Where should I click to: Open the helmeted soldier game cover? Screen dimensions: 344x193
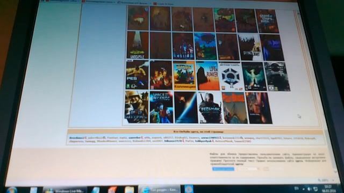137,107
